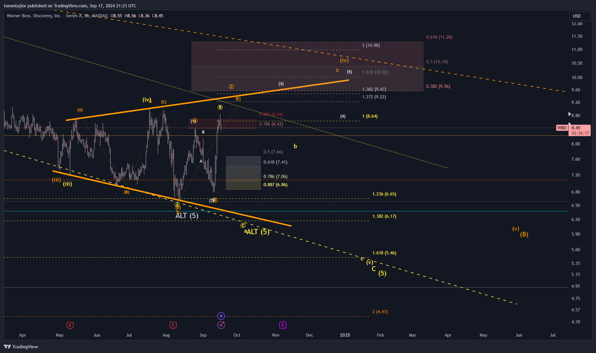Click the '0.786 (8.42)' red level label
Image resolution: width=596 pixels, height=353 pixels.
click(271, 124)
